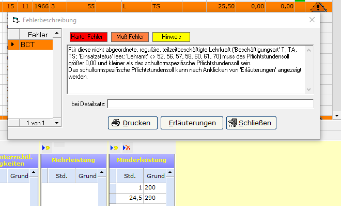Click the Grund column header in Mehrleistung
Viewport: 341px width, 206px height.
(x=87, y=176)
